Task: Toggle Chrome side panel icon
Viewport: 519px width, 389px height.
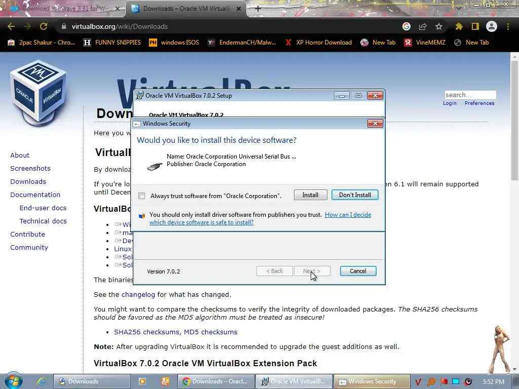Action: 475,26
